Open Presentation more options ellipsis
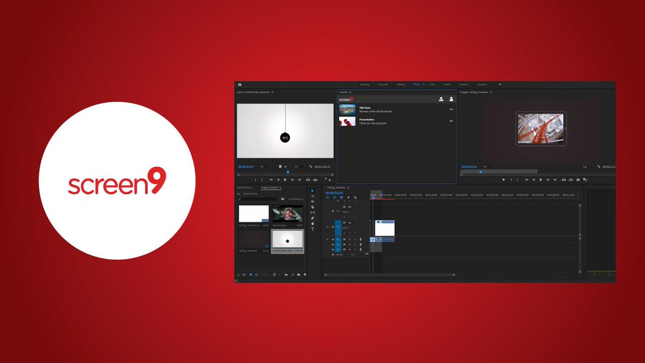Viewport: 645px width, 363px height. [x=451, y=121]
